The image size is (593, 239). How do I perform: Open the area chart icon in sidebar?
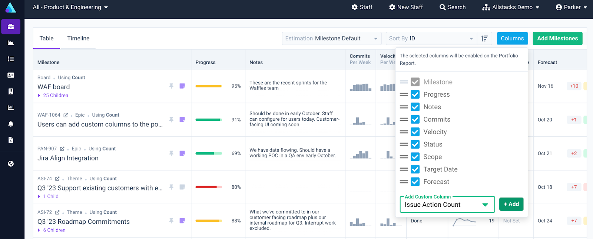[11, 43]
